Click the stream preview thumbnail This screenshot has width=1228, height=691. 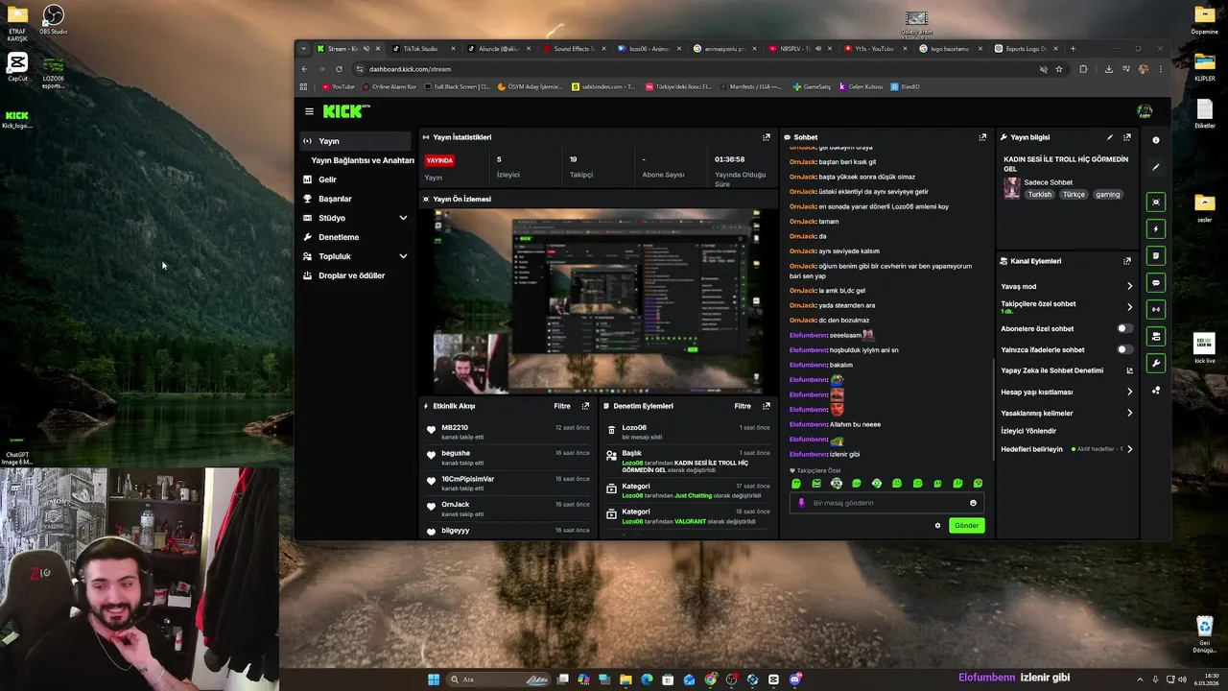click(x=597, y=300)
